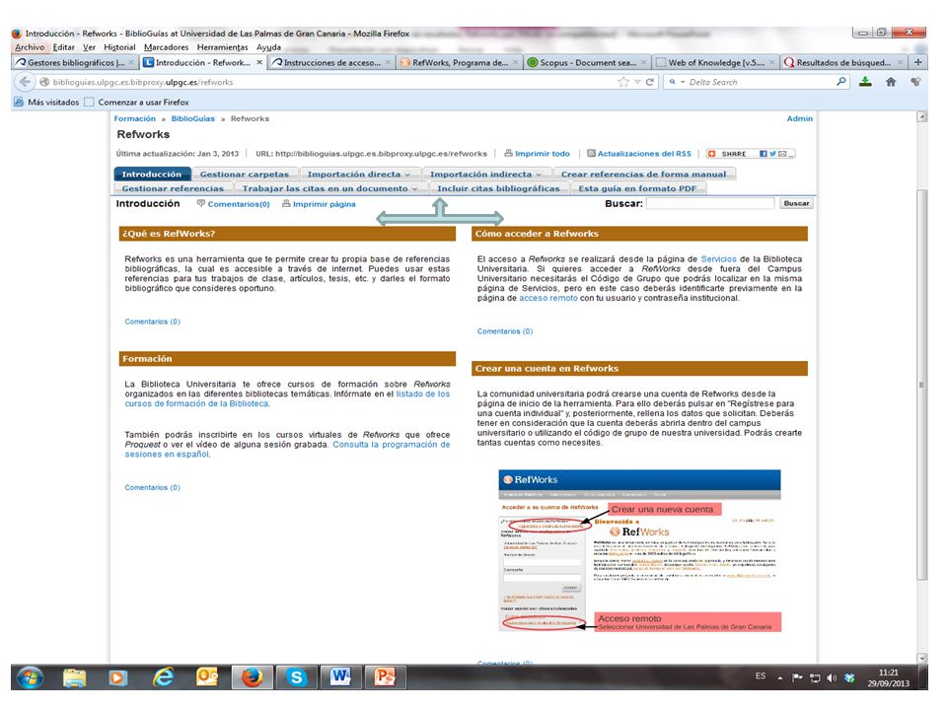Click the Firefox back arrow button
947x710 pixels.
click(x=25, y=82)
